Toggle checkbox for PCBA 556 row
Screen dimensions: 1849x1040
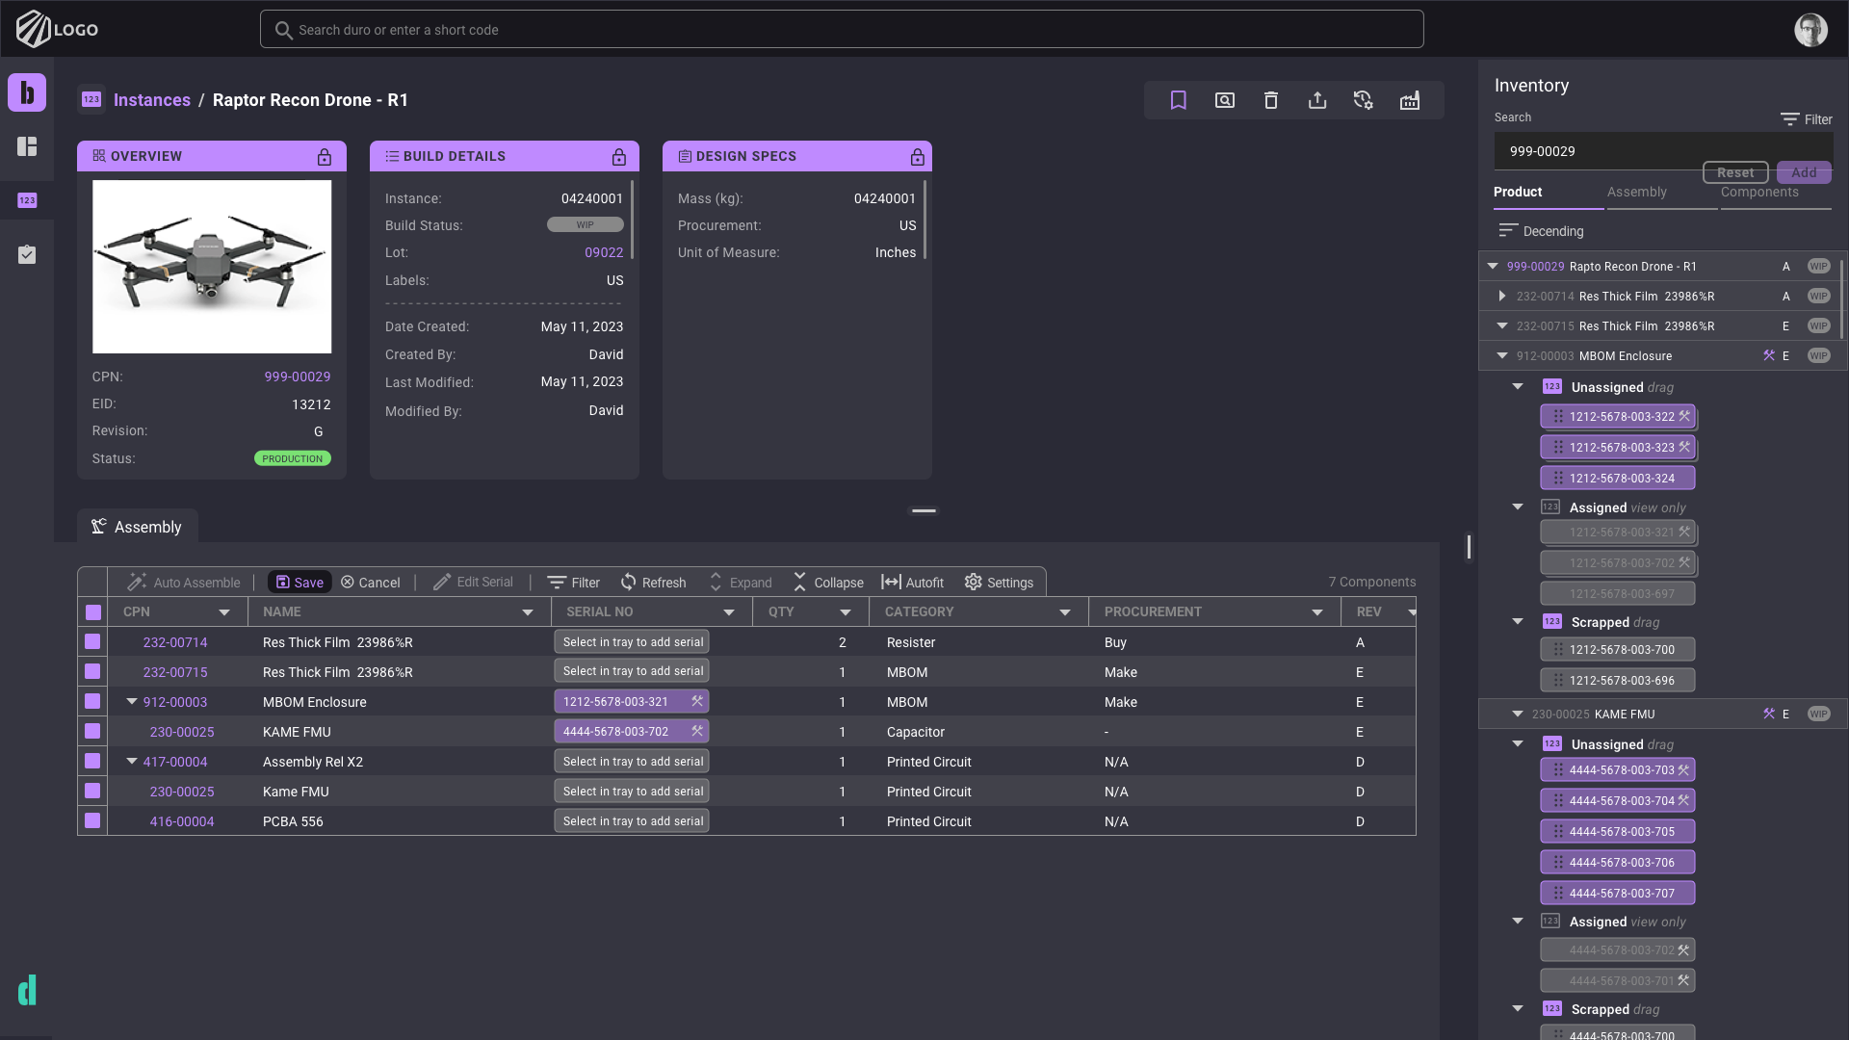(x=92, y=821)
